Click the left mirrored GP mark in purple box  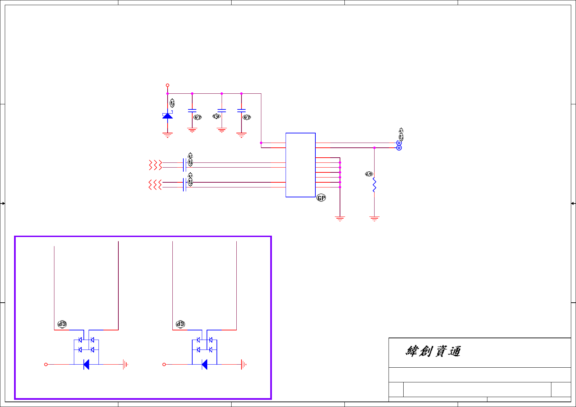tap(62, 324)
